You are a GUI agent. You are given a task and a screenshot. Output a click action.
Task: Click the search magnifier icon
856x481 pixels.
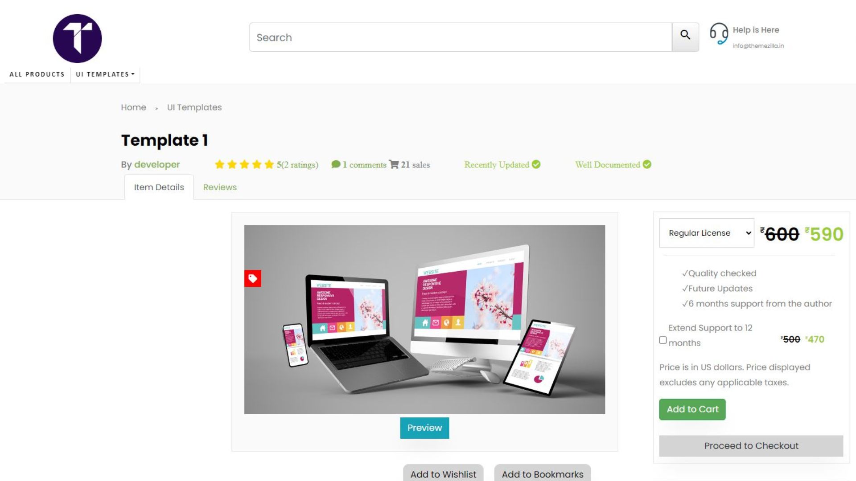click(x=685, y=37)
